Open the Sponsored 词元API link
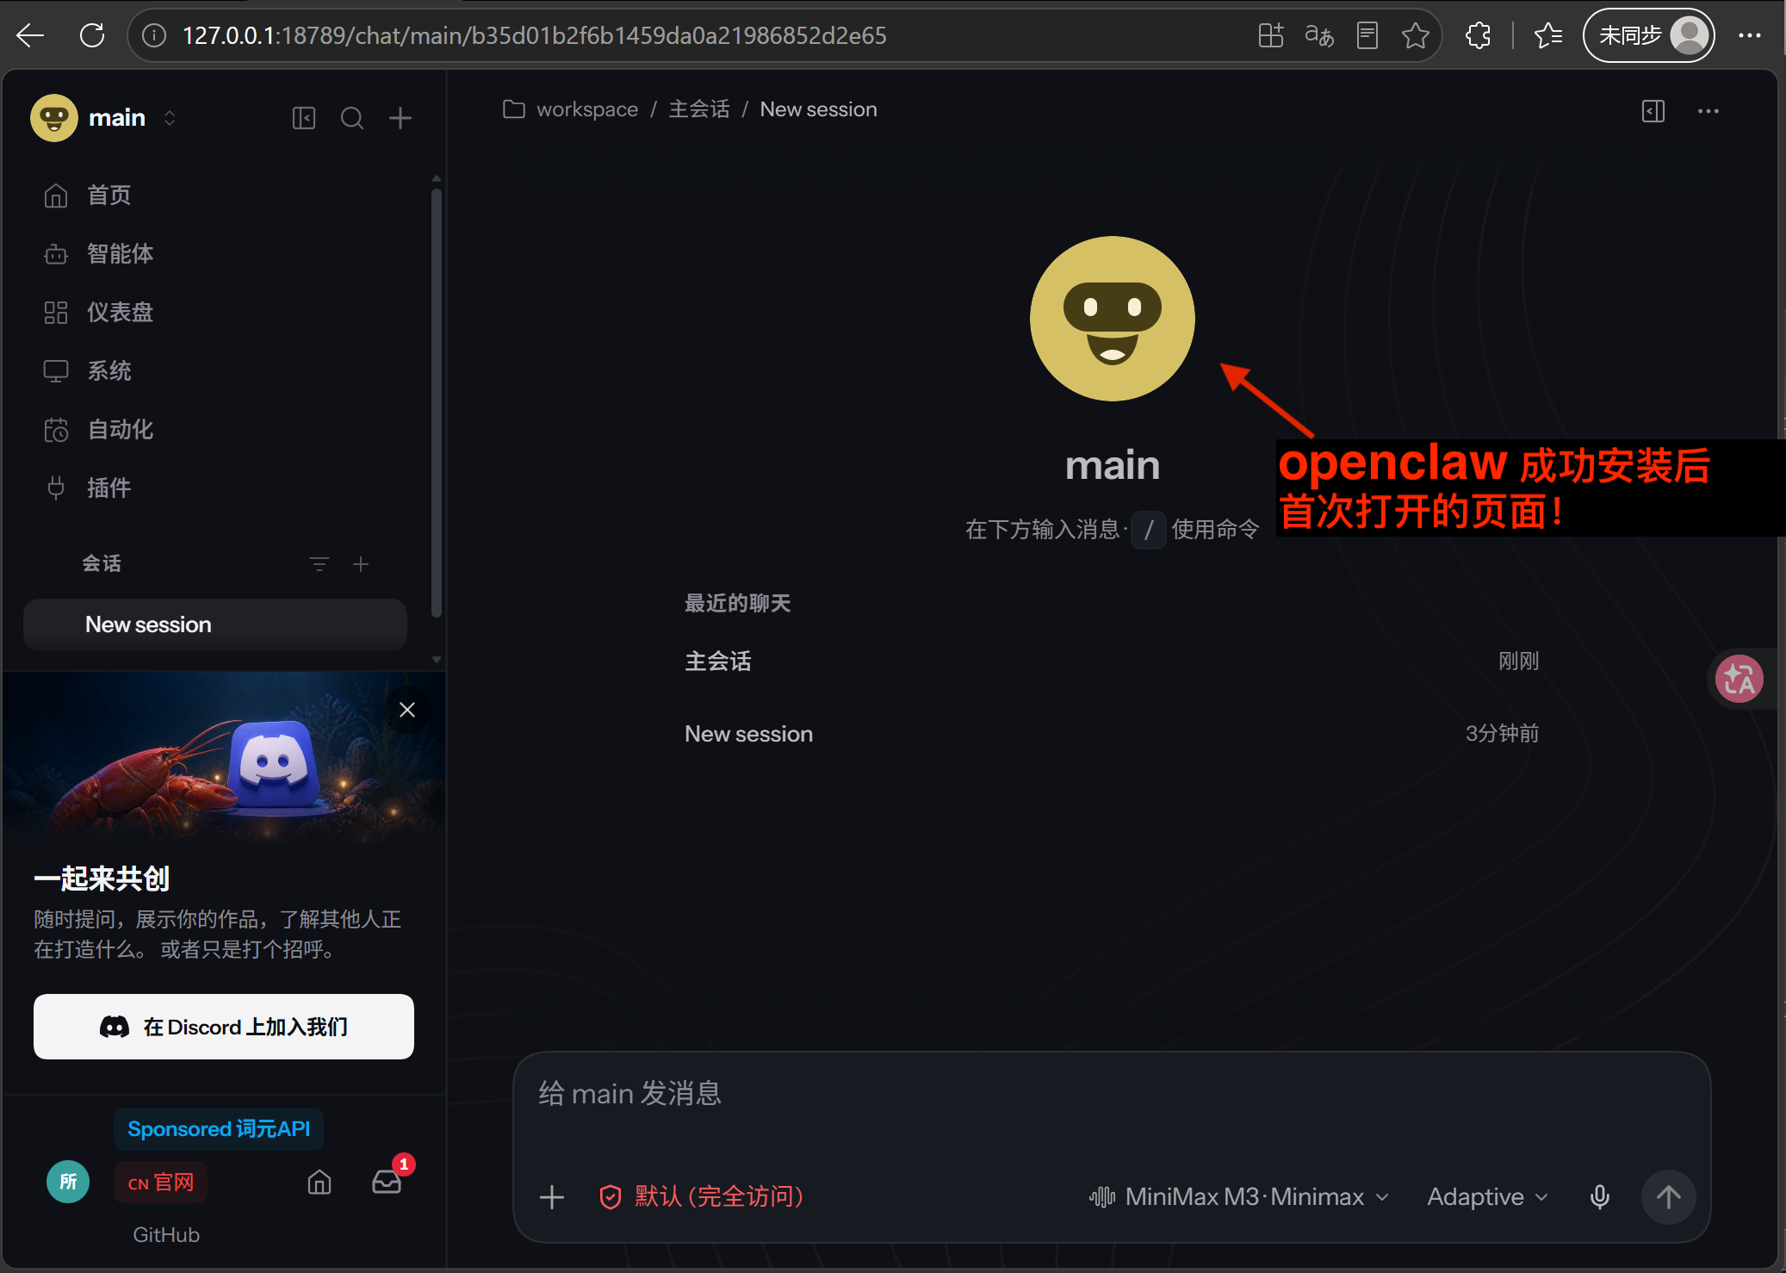Image resolution: width=1786 pixels, height=1273 pixels. 219,1129
